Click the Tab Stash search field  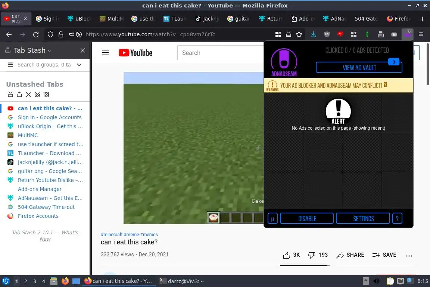(x=44, y=65)
